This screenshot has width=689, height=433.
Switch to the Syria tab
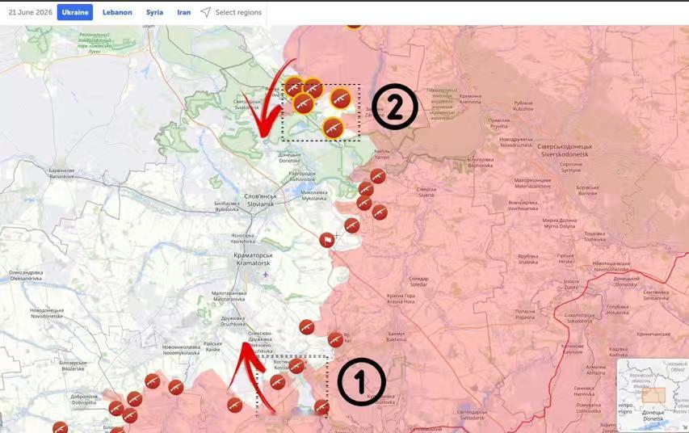coord(154,12)
